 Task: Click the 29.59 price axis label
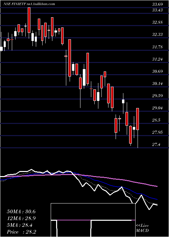158,96
